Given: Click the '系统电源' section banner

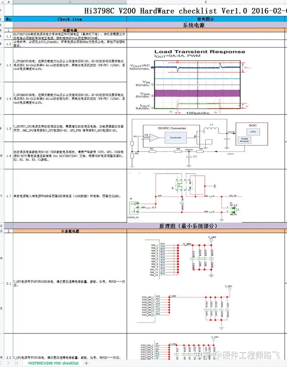Looking at the screenshot, I should point(194,25).
